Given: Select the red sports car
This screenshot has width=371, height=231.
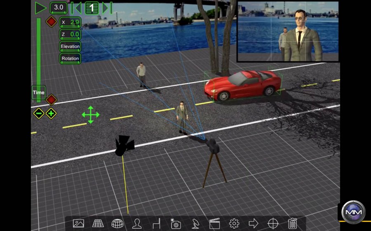Looking at the screenshot, I should [x=243, y=85].
